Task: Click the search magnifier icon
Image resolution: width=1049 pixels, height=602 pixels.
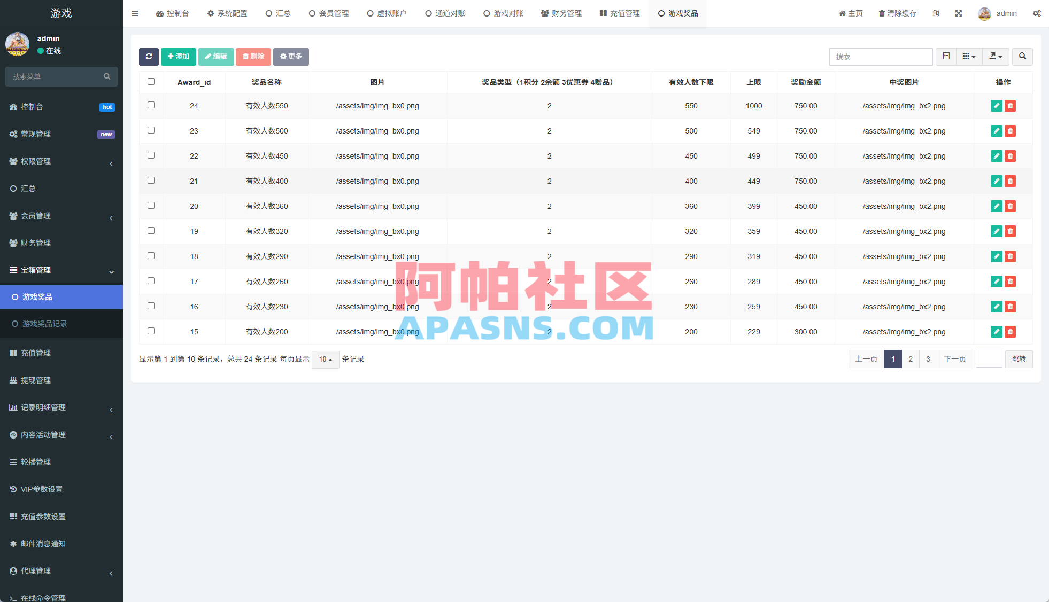Action: (1022, 57)
